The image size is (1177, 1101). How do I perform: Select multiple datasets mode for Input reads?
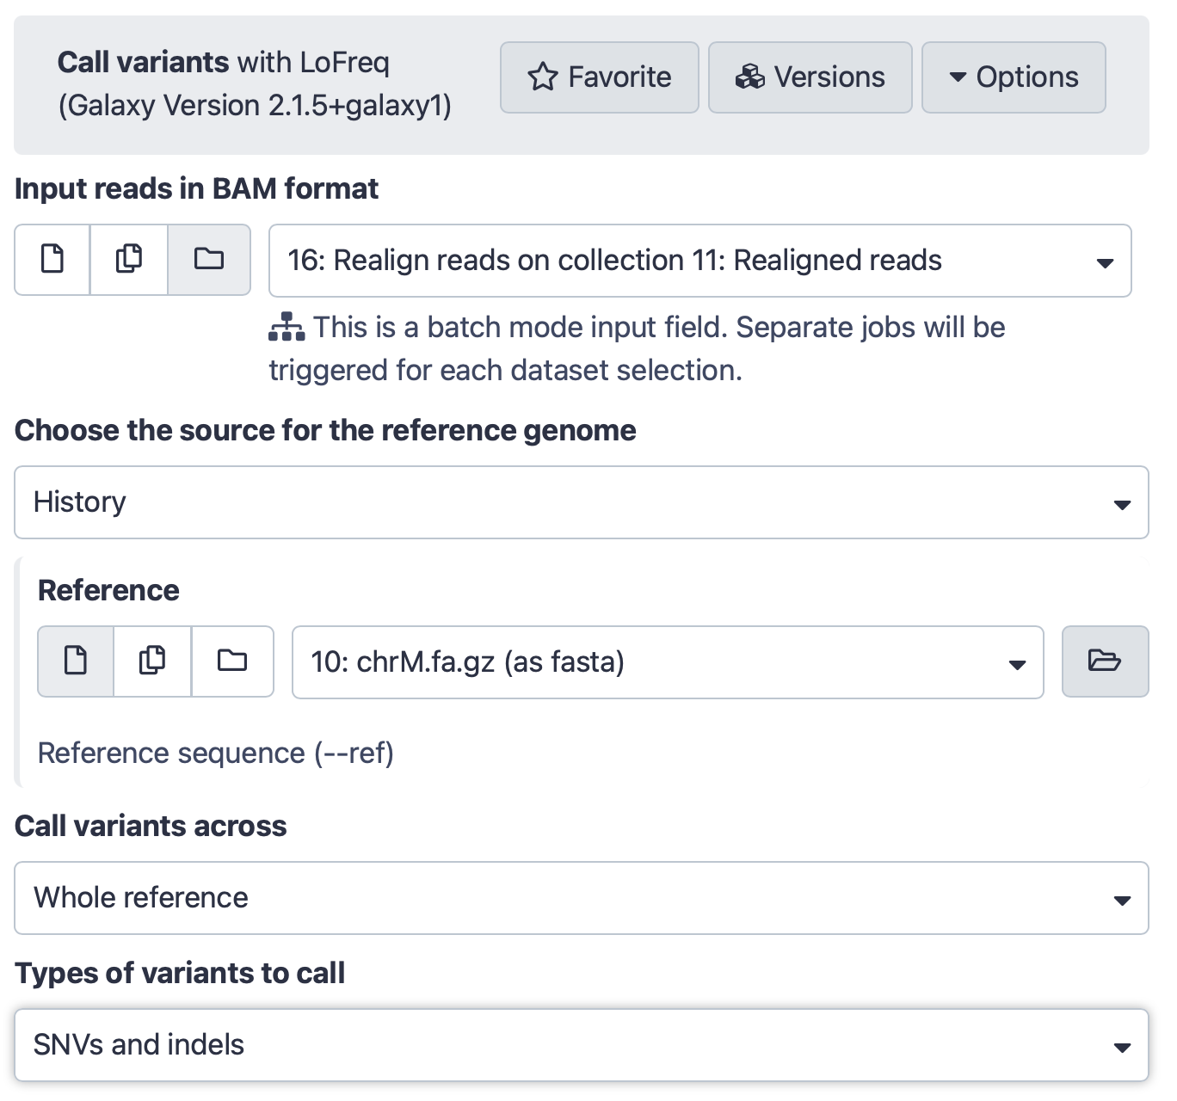(x=129, y=260)
